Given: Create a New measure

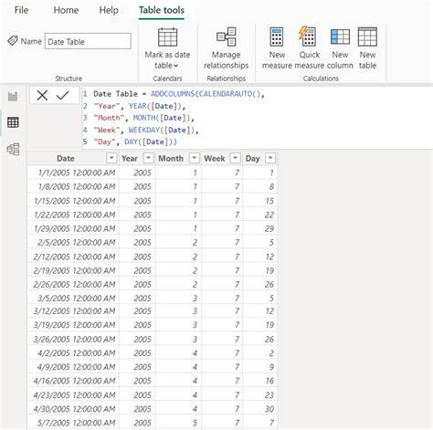Looking at the screenshot, I should tap(277, 48).
